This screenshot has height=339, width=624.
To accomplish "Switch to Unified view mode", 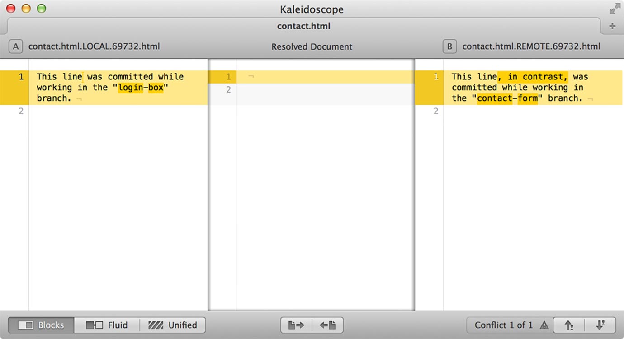I will tap(172, 325).
